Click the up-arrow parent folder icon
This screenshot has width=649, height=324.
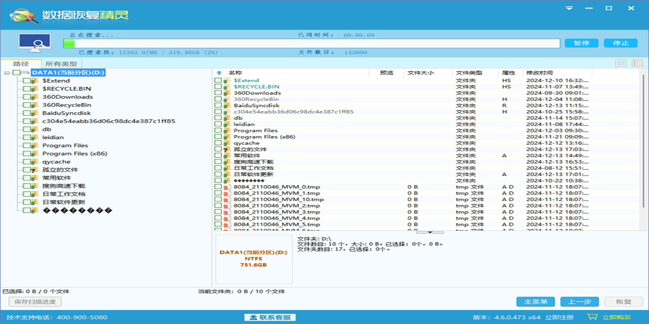pos(219,73)
